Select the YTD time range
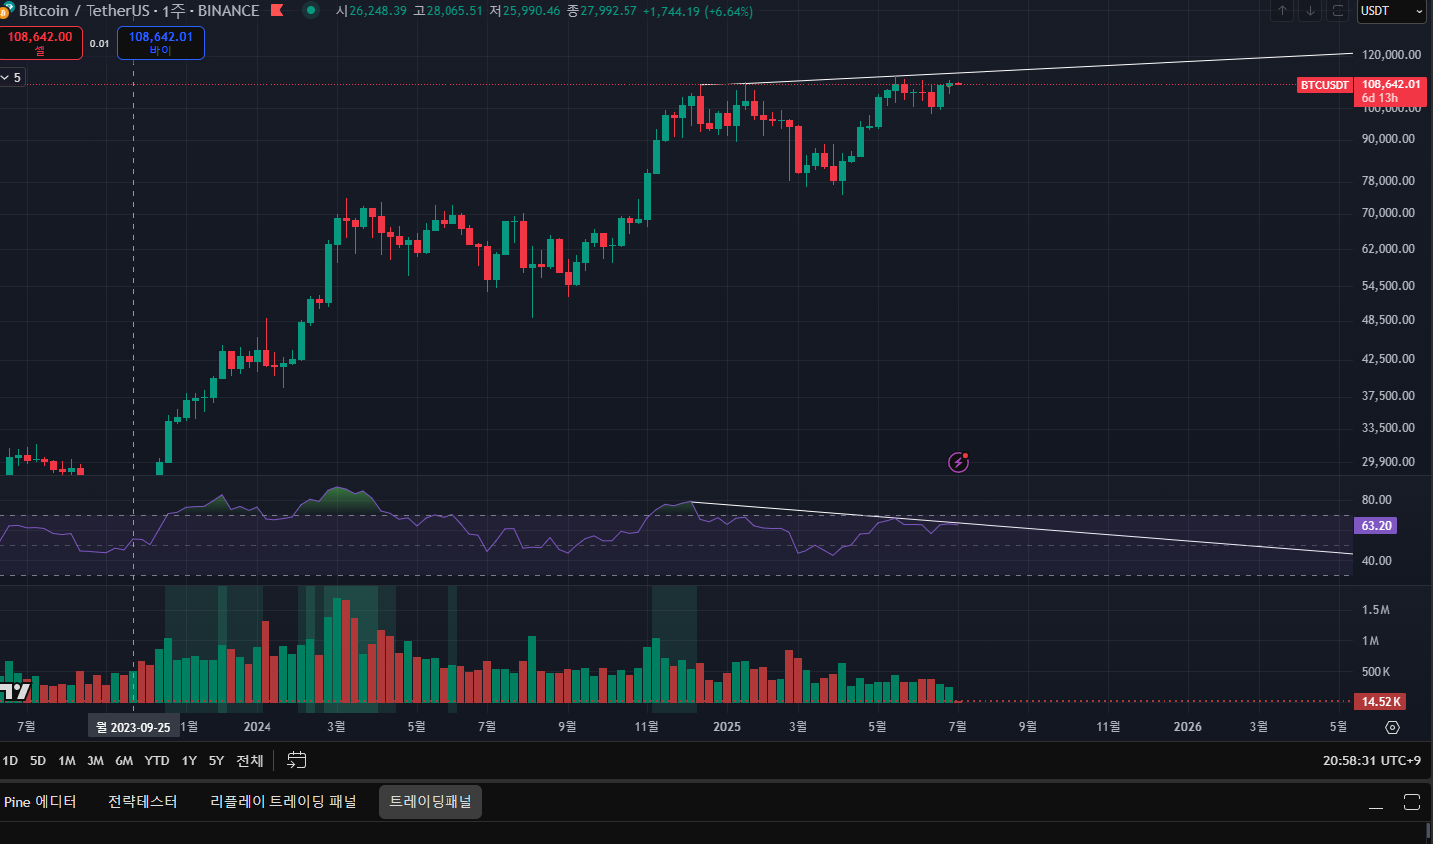The image size is (1433, 844). pyautogui.click(x=157, y=760)
